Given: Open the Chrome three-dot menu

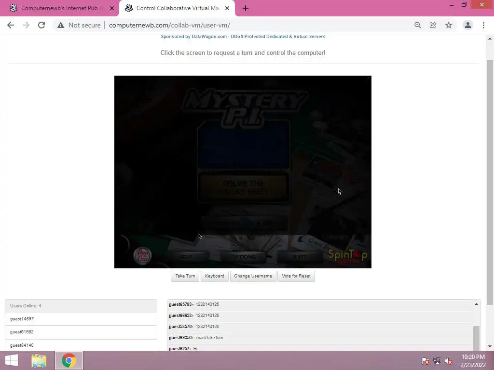Looking at the screenshot, I should pos(483,25).
